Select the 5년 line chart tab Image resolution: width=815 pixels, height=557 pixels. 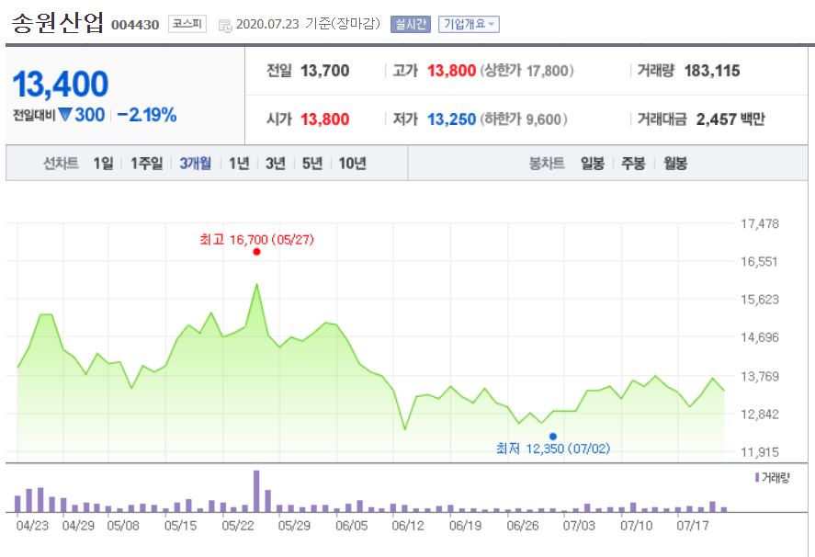(x=312, y=164)
